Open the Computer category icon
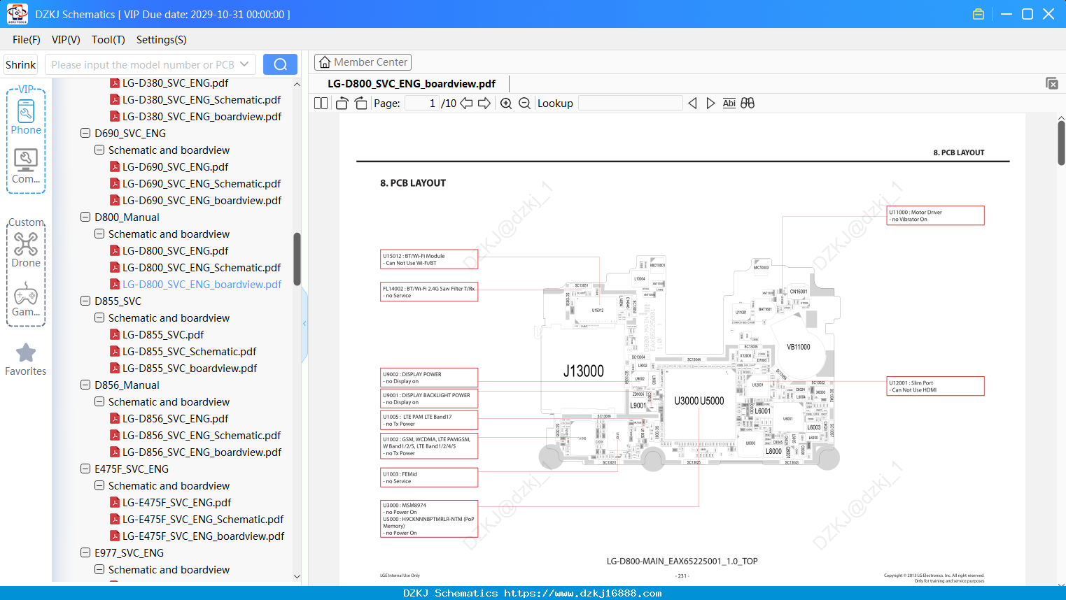The image size is (1066, 600). point(26,166)
